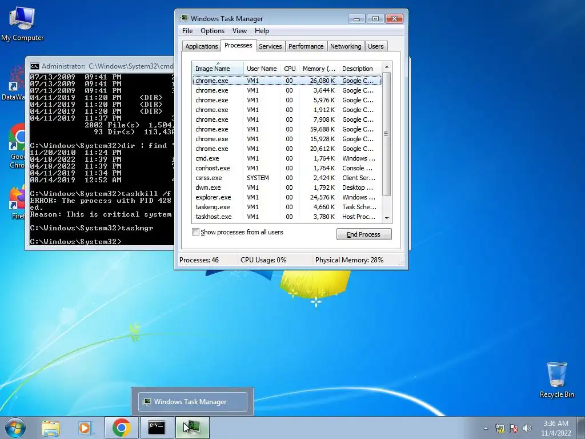Click the process list scrollbar thumb
Viewport: 585px width, 439px height.
click(387, 134)
